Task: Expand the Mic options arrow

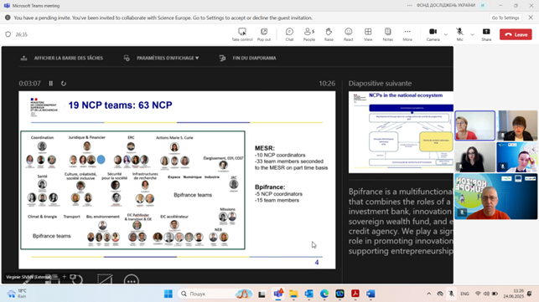Action: pos(472,34)
